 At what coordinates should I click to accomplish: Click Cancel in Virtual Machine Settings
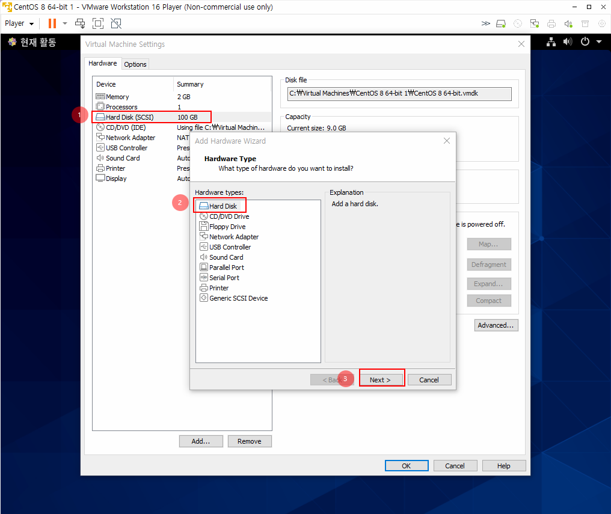pos(455,466)
